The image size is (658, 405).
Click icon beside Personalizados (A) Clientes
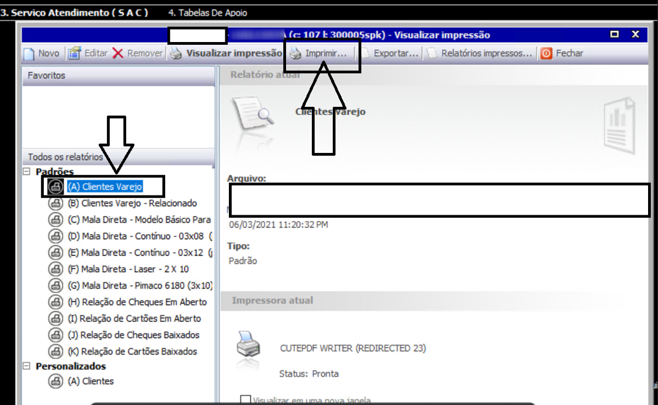tap(55, 381)
